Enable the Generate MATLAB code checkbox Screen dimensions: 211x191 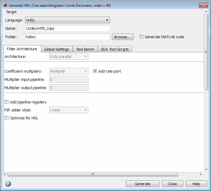141,37
